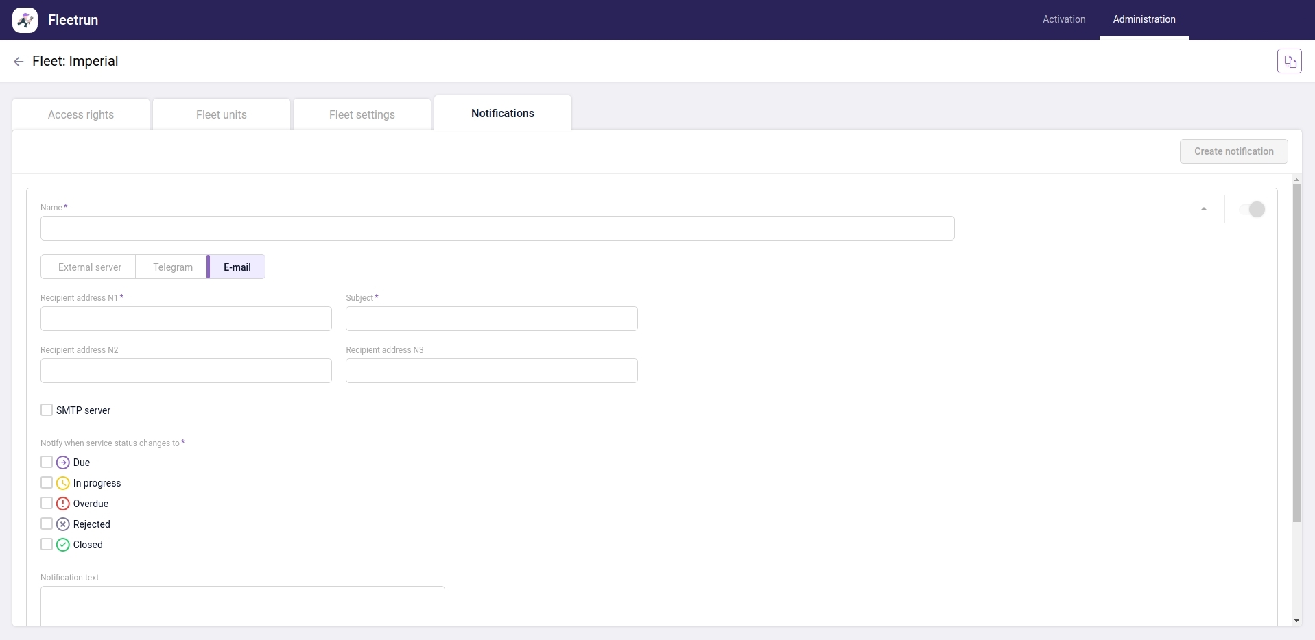Select the Telegram delivery method
The image size is (1315, 640).
pyautogui.click(x=172, y=267)
